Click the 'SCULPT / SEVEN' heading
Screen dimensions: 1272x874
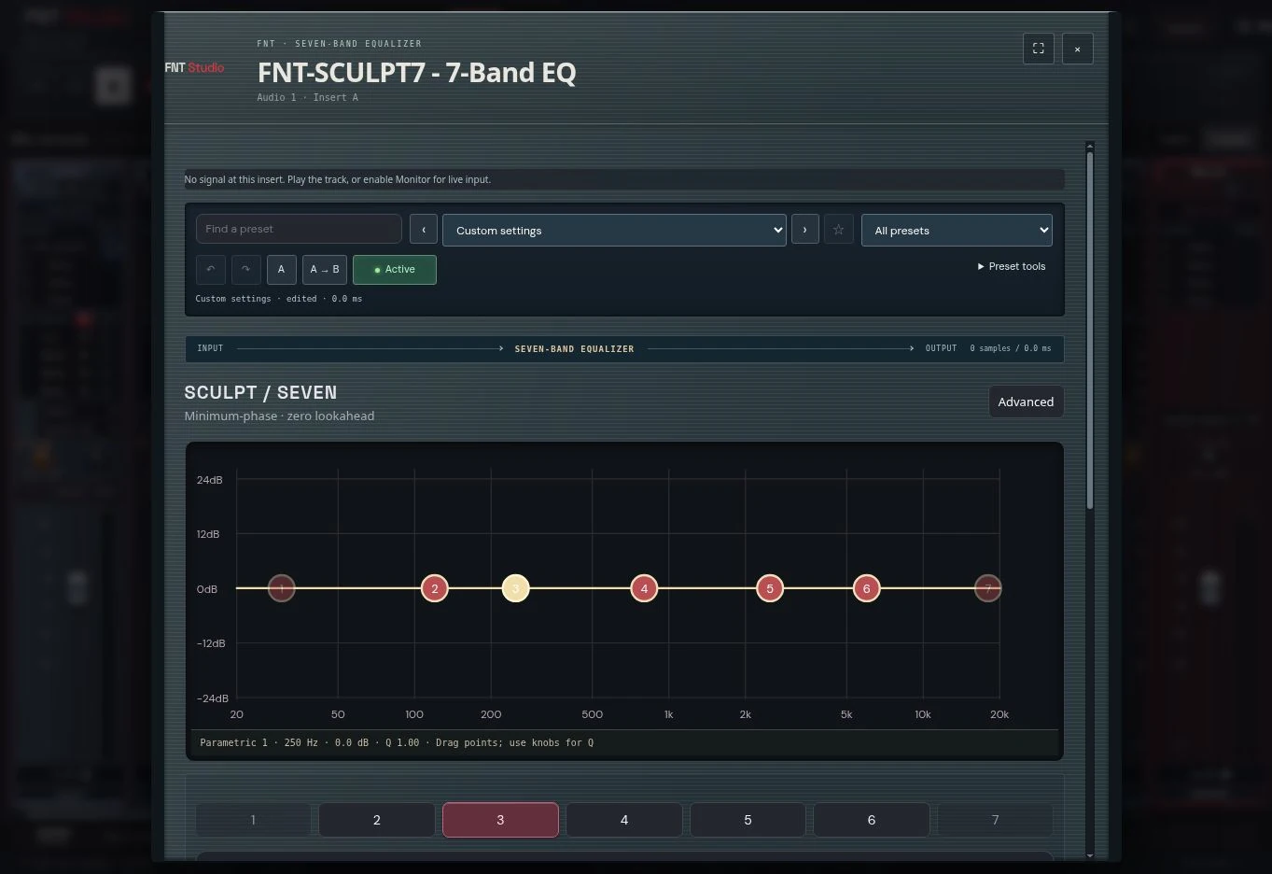(x=260, y=392)
